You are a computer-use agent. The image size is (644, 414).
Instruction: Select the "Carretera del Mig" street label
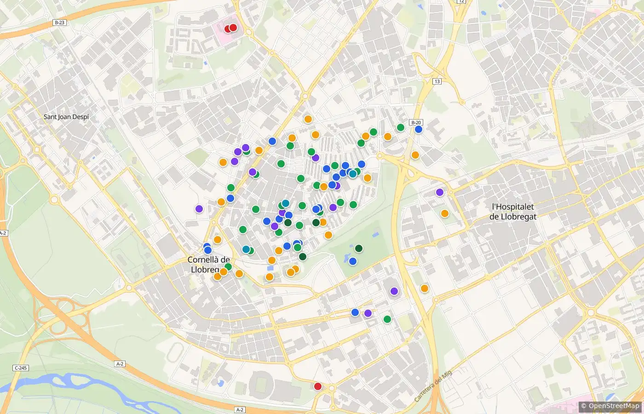tap(433, 386)
